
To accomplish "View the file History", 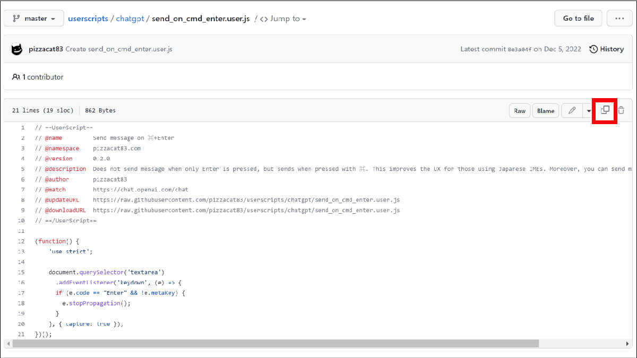I will [x=606, y=49].
